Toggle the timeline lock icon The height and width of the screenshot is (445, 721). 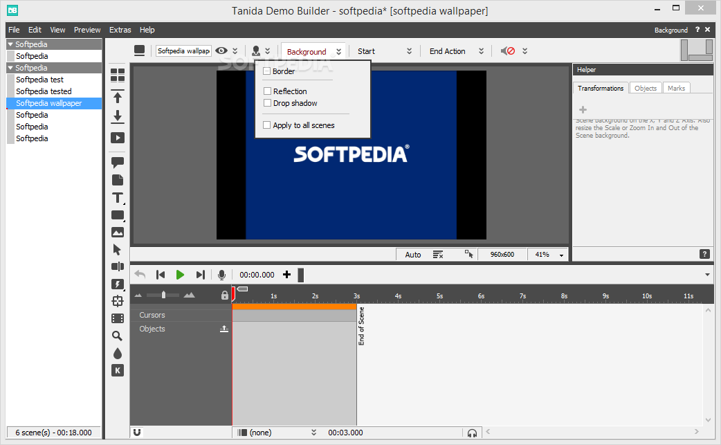click(x=224, y=295)
